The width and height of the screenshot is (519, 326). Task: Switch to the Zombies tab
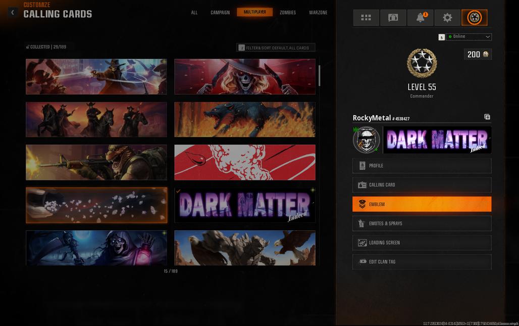point(288,13)
